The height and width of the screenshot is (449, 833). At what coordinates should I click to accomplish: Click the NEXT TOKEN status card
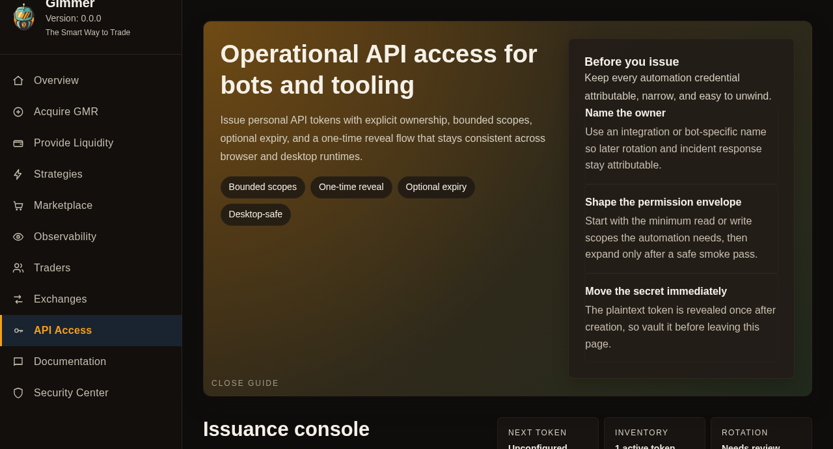click(x=548, y=433)
